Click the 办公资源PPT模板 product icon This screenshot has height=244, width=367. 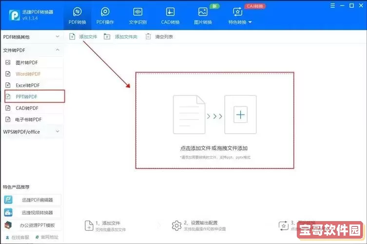8,225
